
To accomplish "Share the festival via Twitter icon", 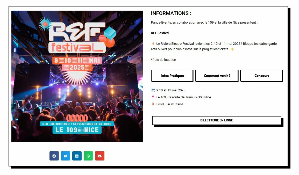I will 66,156.
